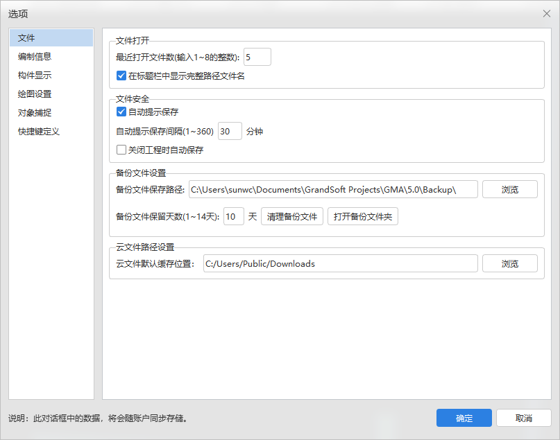560x440 pixels.
Task: Disable the 自动提示保存 checkbox
Action: (x=121, y=112)
